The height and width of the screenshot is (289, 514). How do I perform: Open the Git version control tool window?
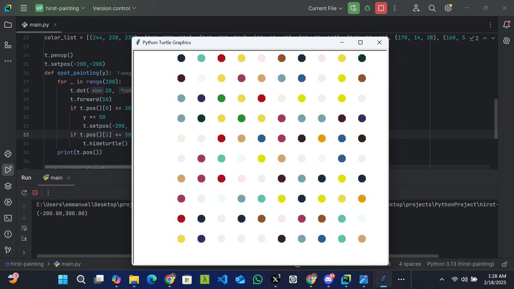[8, 250]
